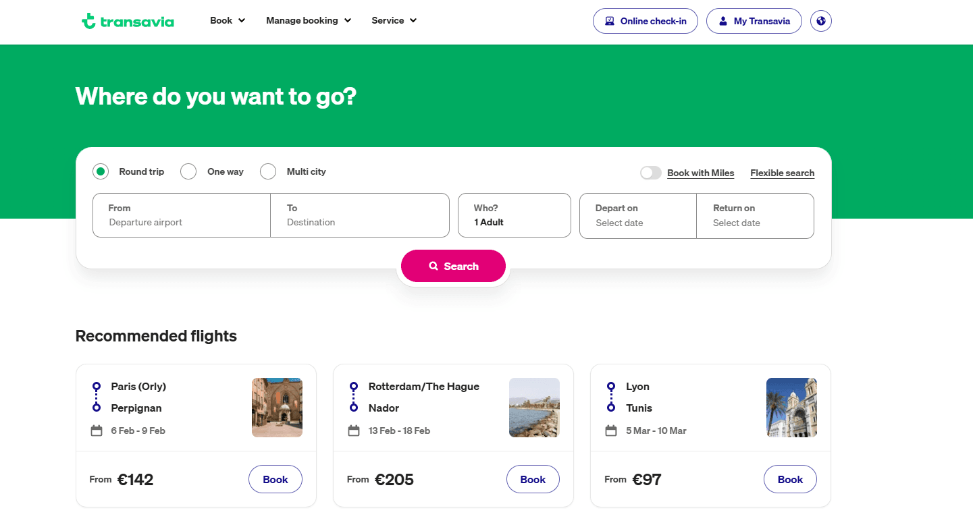Select the Round trip option
This screenshot has width=973, height=525.
[101, 171]
